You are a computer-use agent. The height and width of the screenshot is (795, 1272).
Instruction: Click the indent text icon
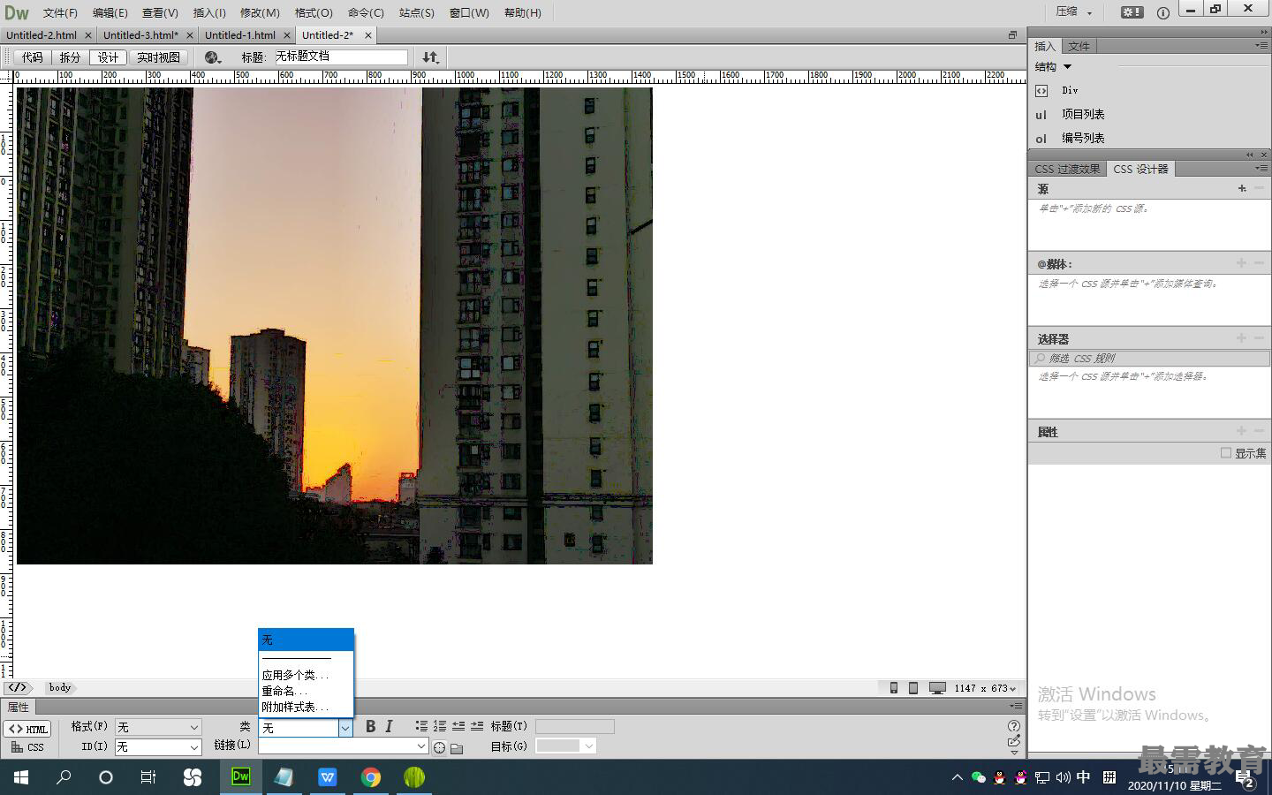pyautogui.click(x=477, y=726)
